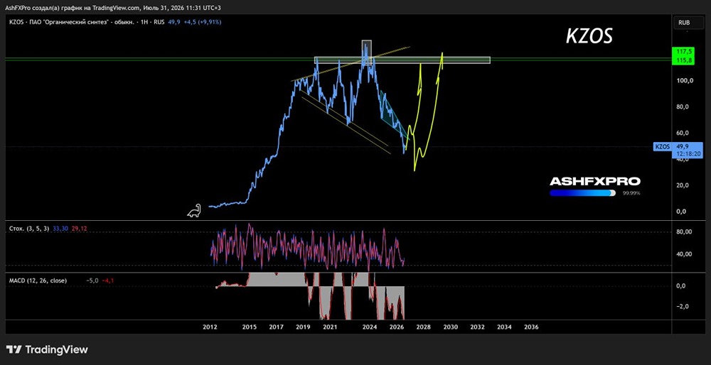The width and height of the screenshot is (711, 365).
Task: Click the TradingView logo at bottom
Action: (47, 349)
